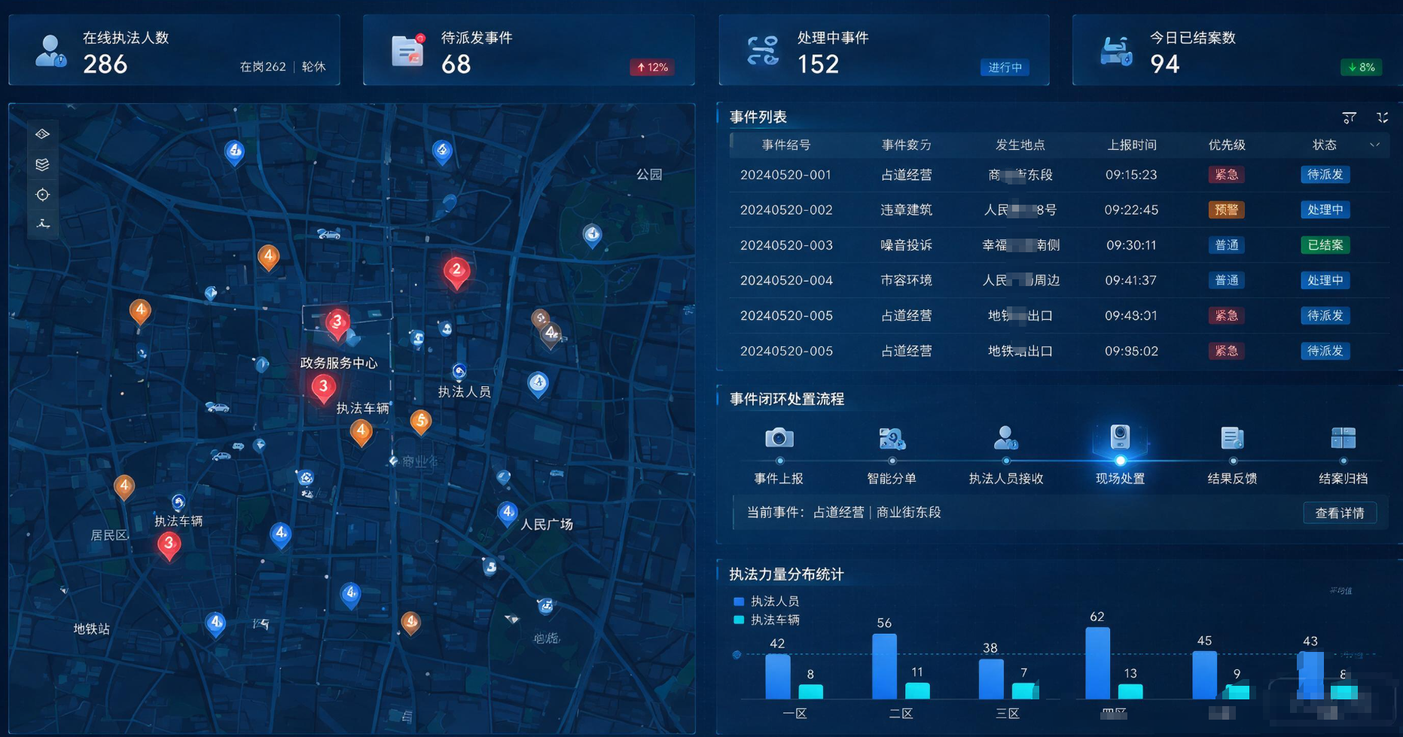Click the orange marker numbered 5
Viewport: 1403px width, 737px height.
tap(421, 422)
